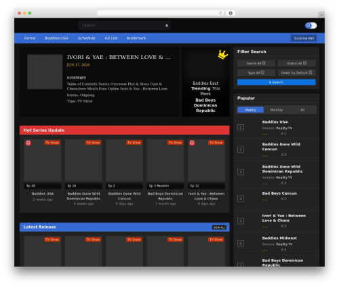Image resolution: width=339 pixels, height=287 pixels.
Task: Click the search magnifier icon in search box
Action: [167, 26]
